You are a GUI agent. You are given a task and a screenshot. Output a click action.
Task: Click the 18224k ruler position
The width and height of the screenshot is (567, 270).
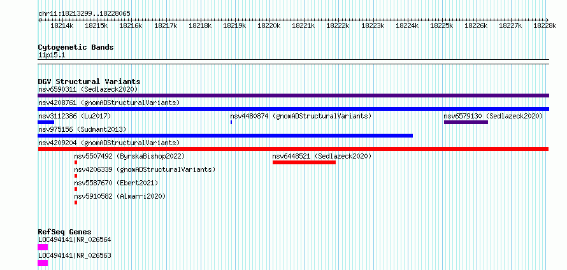(407, 25)
